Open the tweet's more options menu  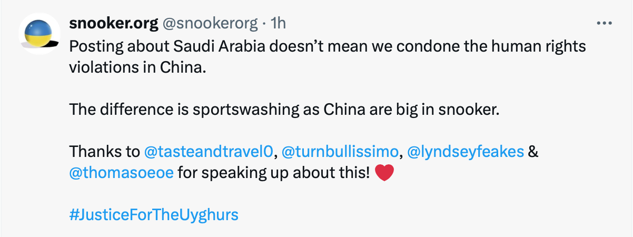pos(604,24)
